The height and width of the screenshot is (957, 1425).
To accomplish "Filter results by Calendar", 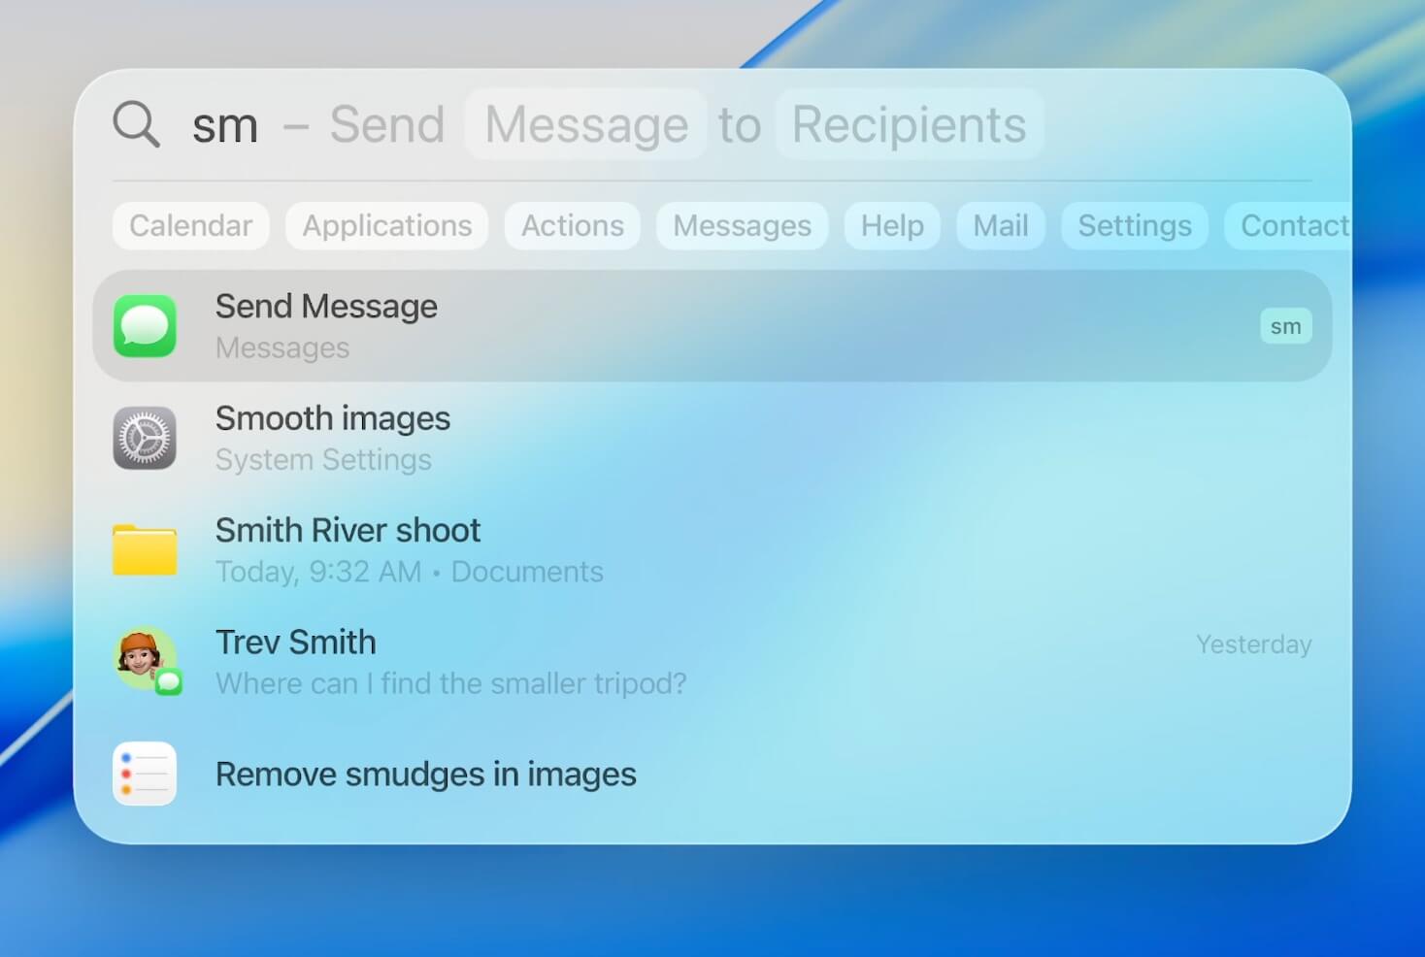I will [x=190, y=226].
